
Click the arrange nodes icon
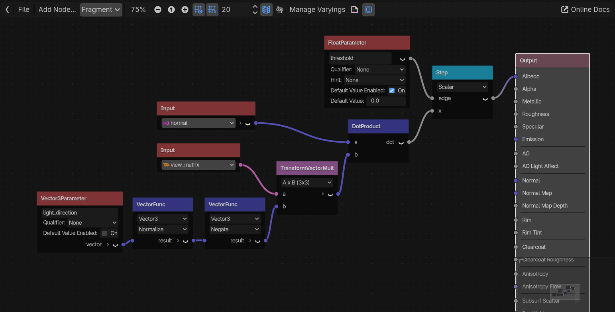pyautogui.click(x=280, y=10)
